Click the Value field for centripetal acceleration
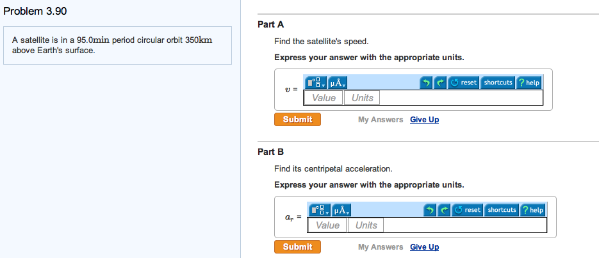This screenshot has height=258, width=599. [327, 225]
